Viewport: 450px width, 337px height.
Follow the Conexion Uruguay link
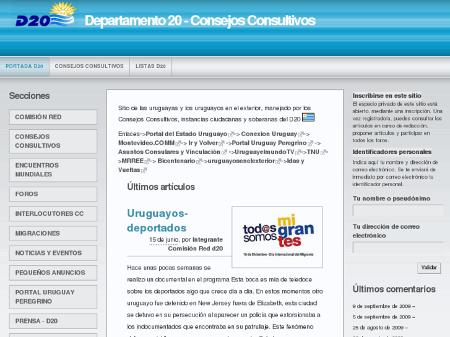(x=269, y=134)
